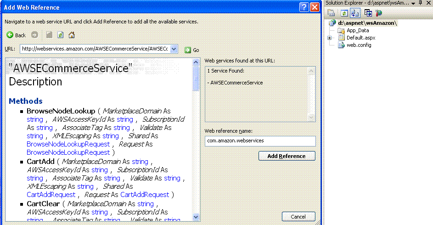The width and height of the screenshot is (433, 225).
Task: Open Solution Explorer window position dropdown arrow
Action: click(413, 3)
